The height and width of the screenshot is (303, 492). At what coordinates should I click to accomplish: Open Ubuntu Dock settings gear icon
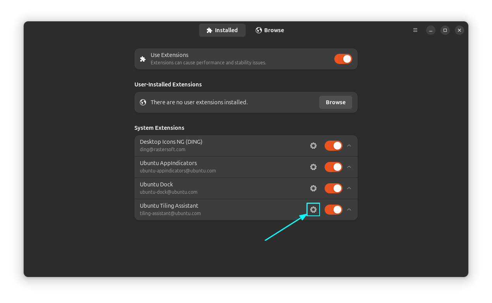tap(313, 188)
